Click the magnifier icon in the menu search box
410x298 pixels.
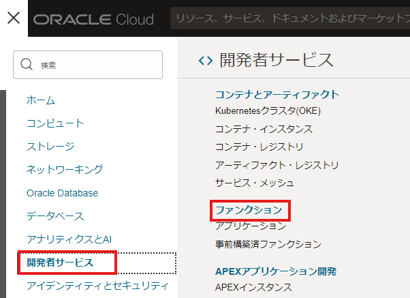27,64
